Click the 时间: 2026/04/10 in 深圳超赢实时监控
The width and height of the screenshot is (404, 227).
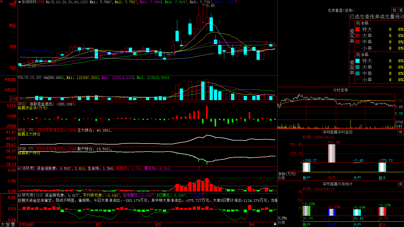pos(319,137)
